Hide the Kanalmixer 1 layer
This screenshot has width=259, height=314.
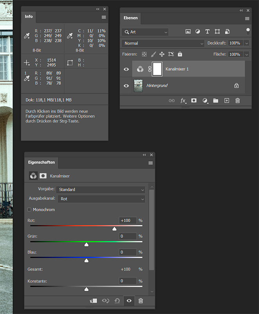point(126,69)
